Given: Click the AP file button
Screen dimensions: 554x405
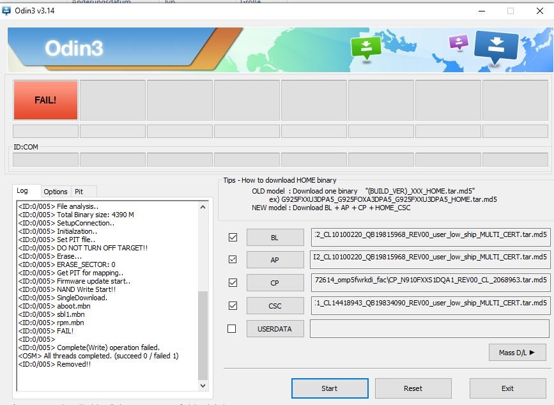Looking at the screenshot, I should click(x=275, y=260).
